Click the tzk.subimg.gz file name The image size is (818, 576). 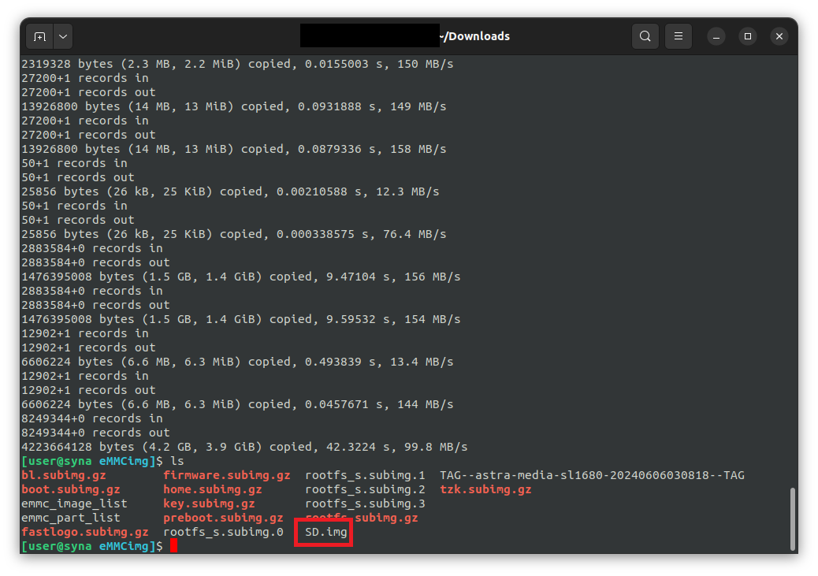pyautogui.click(x=485, y=489)
